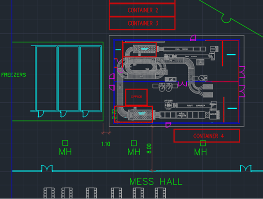Select the green FREEZERS text
This screenshot has width=263, height=199.
click(13, 75)
